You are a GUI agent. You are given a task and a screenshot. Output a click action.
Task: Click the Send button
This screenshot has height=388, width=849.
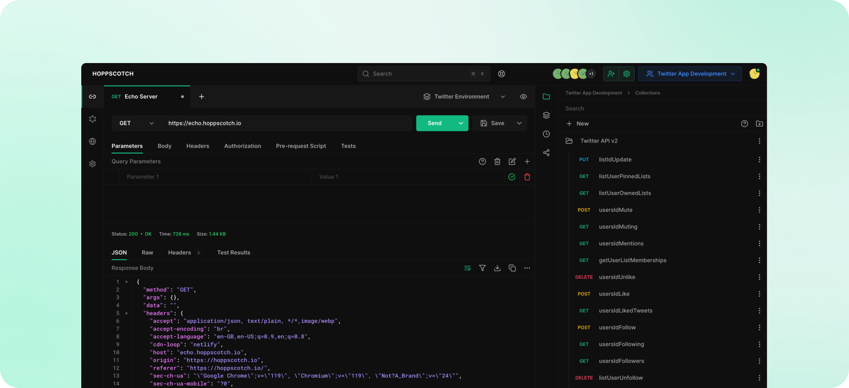435,123
